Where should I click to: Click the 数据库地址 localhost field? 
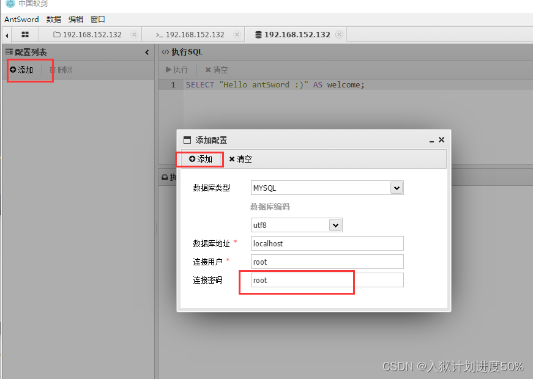(x=327, y=243)
